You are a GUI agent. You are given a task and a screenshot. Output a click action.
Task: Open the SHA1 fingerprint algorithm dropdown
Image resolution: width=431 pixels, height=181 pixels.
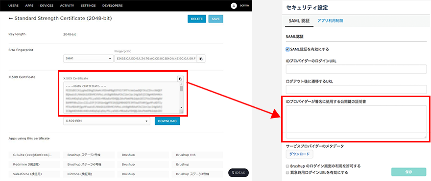tap(88, 59)
